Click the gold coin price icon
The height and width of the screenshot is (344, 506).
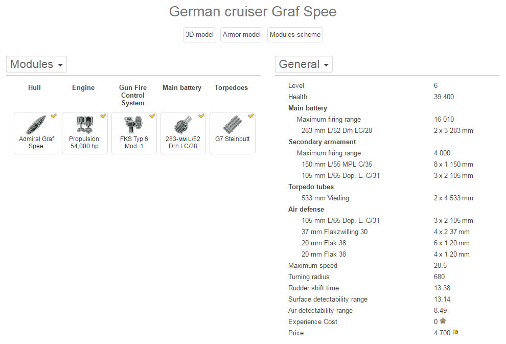click(455, 332)
